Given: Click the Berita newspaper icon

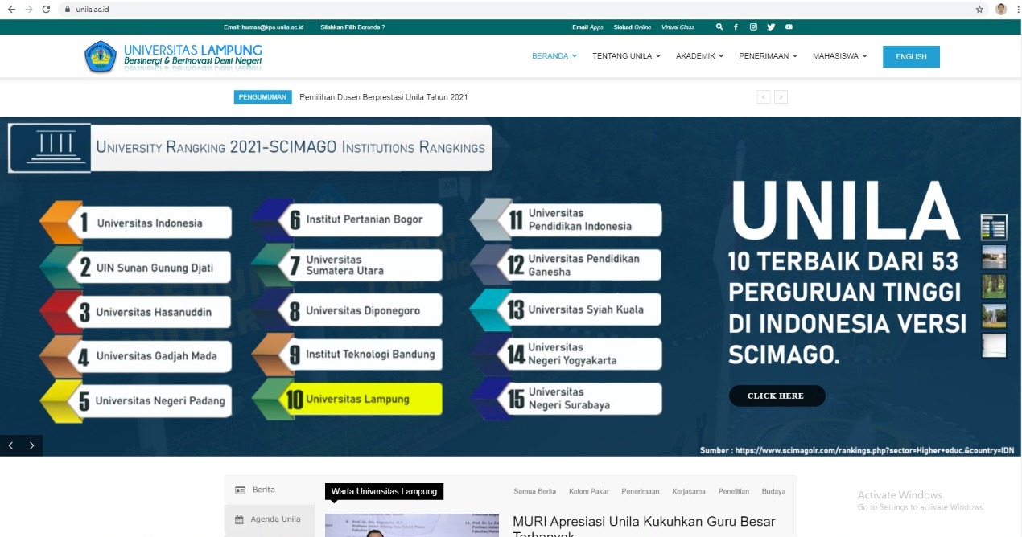Looking at the screenshot, I should [240, 490].
